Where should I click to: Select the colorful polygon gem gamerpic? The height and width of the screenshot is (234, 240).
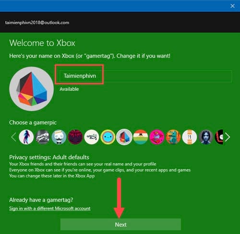[124, 137]
